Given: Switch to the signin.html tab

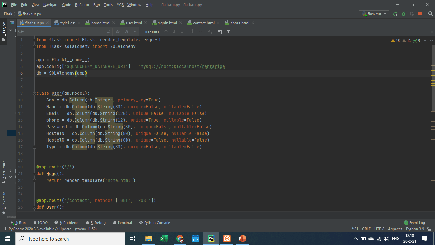Looking at the screenshot, I should pyautogui.click(x=168, y=23).
